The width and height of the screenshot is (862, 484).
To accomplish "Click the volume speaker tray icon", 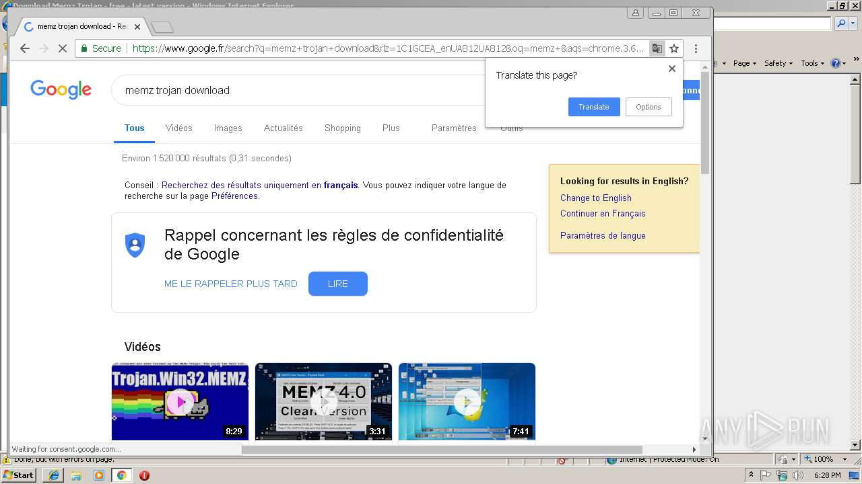I will tap(798, 475).
